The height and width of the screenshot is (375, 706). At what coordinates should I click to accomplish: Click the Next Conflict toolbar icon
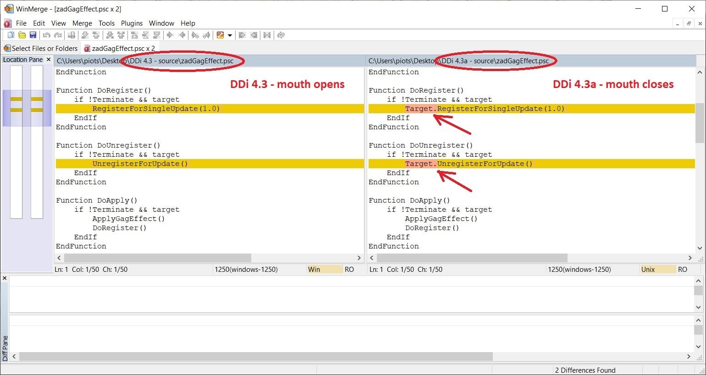(110, 35)
